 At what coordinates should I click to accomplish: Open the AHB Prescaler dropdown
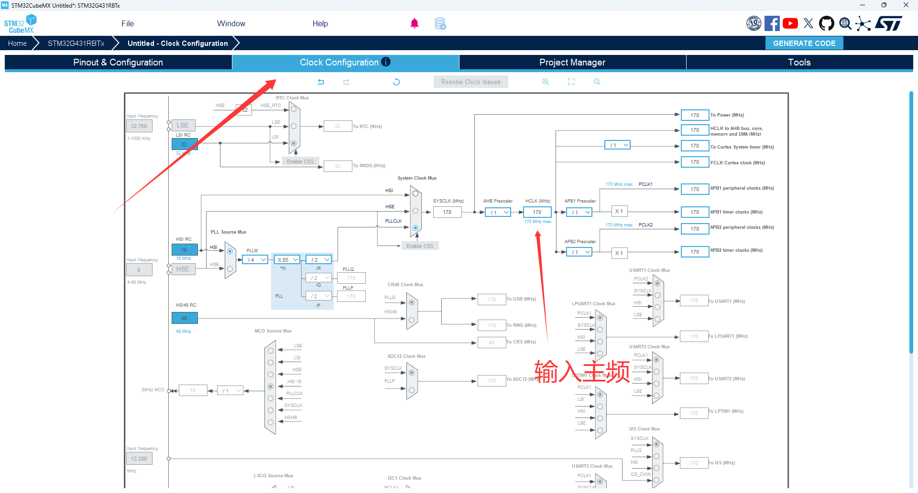click(x=498, y=212)
